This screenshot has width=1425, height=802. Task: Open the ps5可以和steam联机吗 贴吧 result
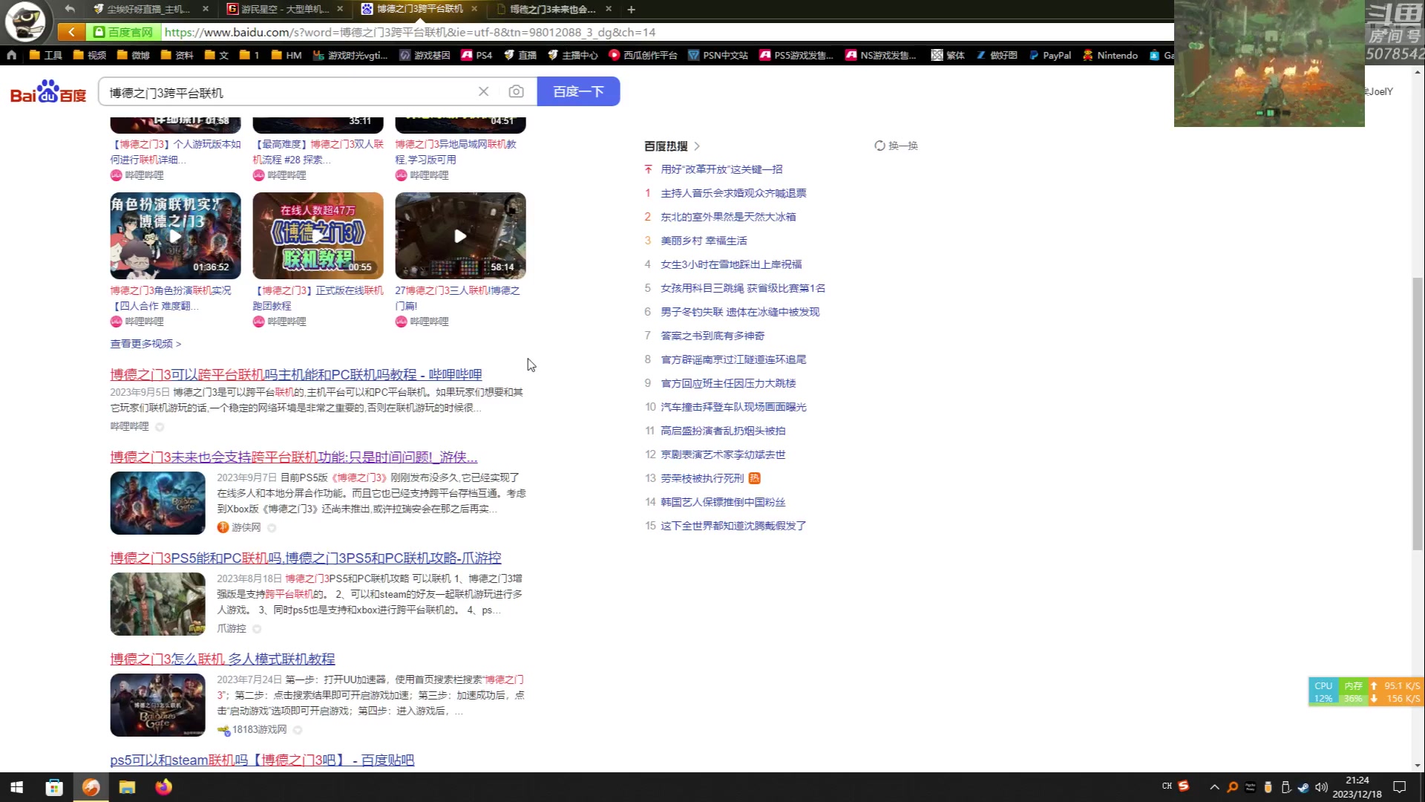pyautogui.click(x=262, y=760)
